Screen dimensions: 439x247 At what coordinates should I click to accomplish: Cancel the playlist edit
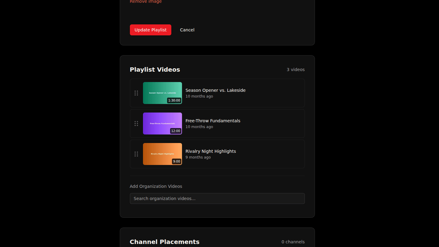point(187,30)
